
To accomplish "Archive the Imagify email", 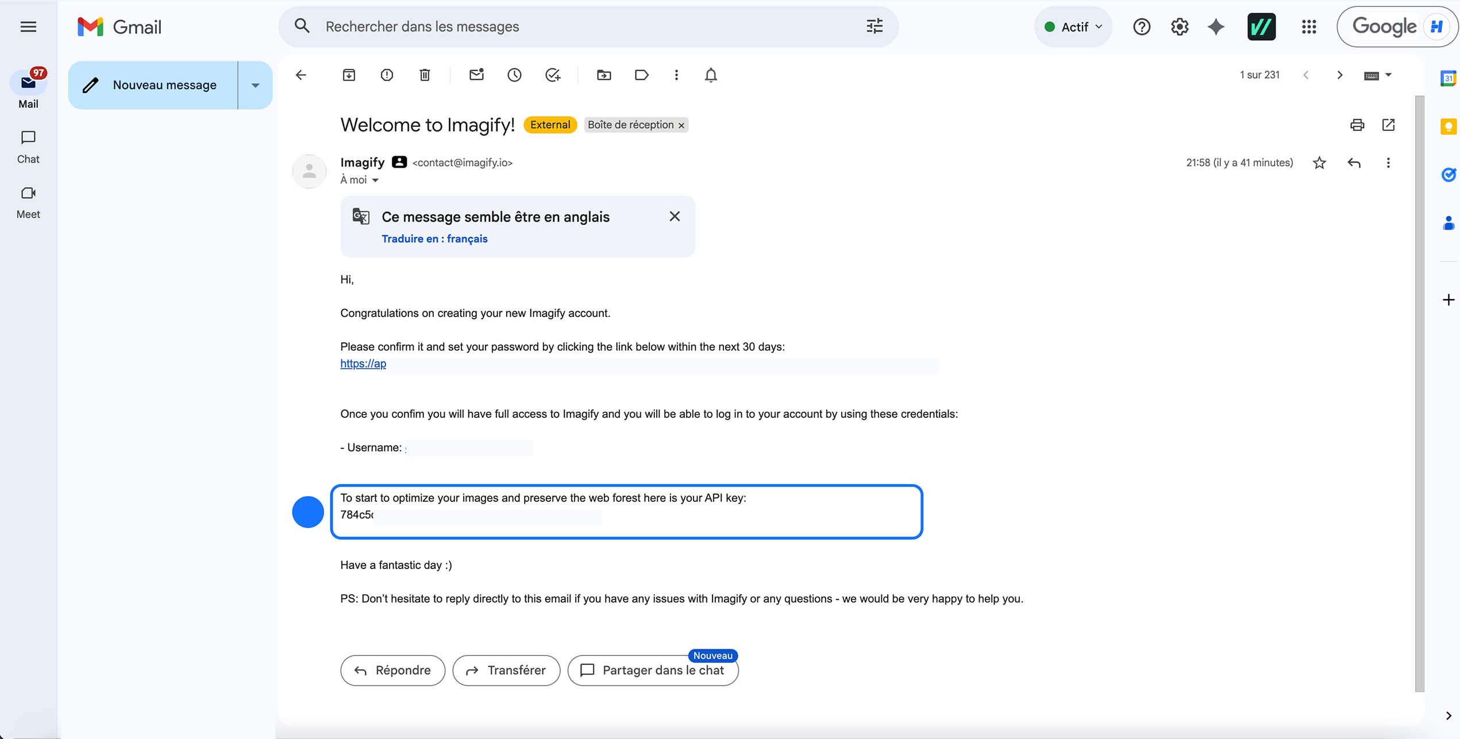I will [x=348, y=75].
